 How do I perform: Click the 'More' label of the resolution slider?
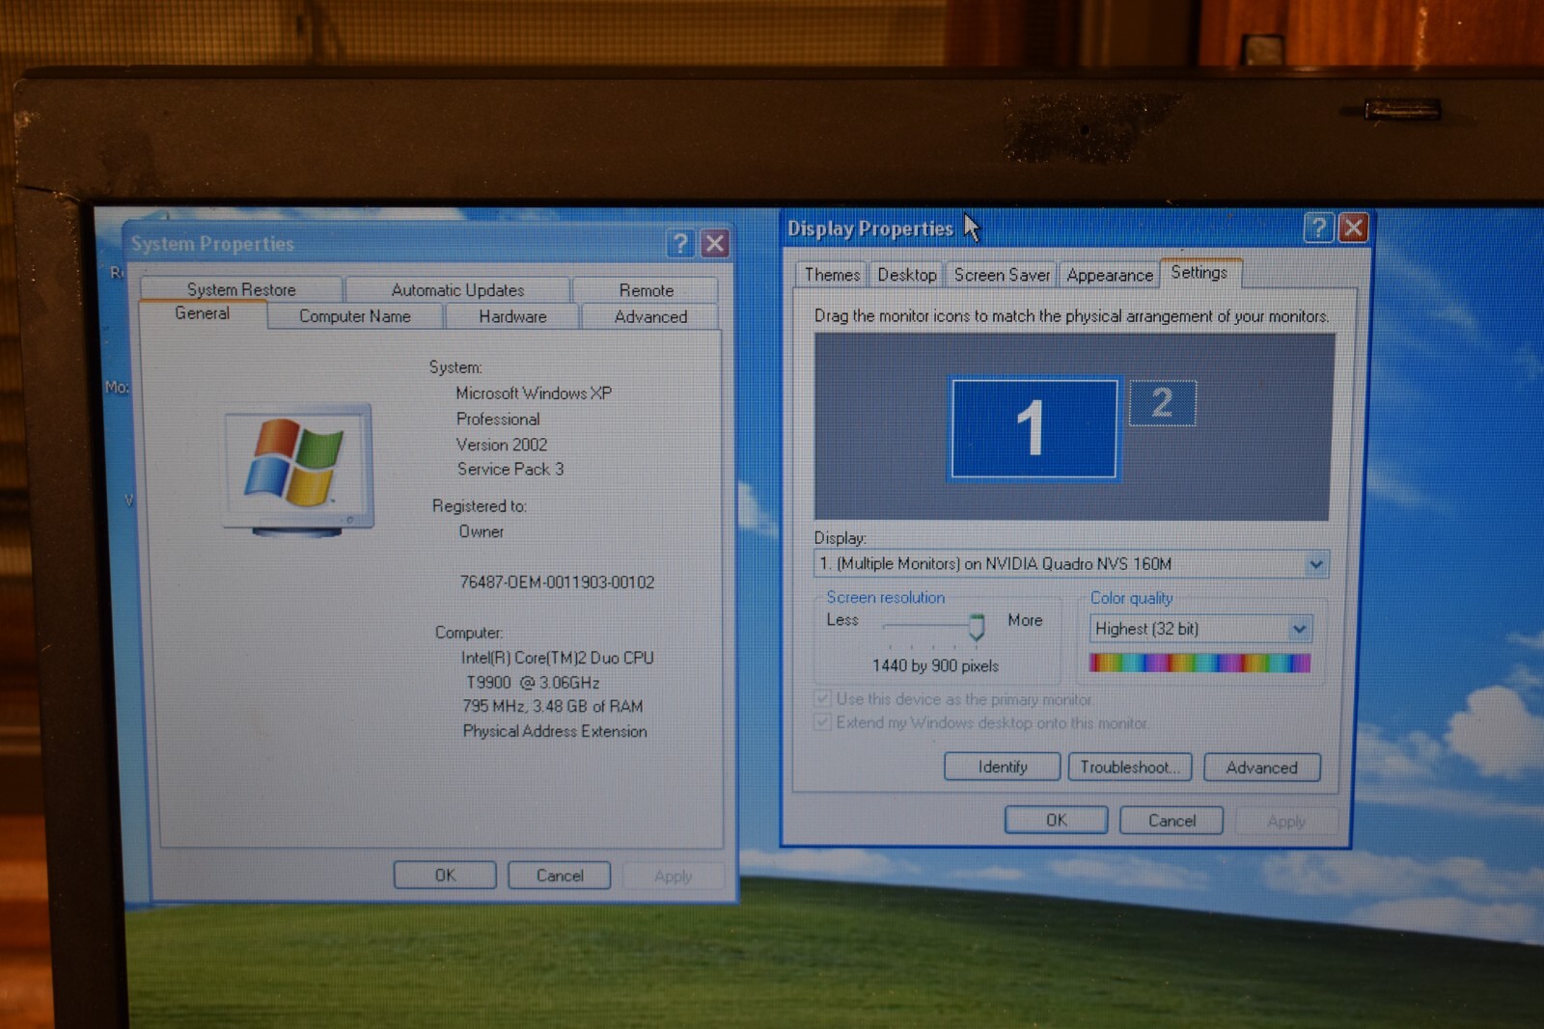(1025, 620)
